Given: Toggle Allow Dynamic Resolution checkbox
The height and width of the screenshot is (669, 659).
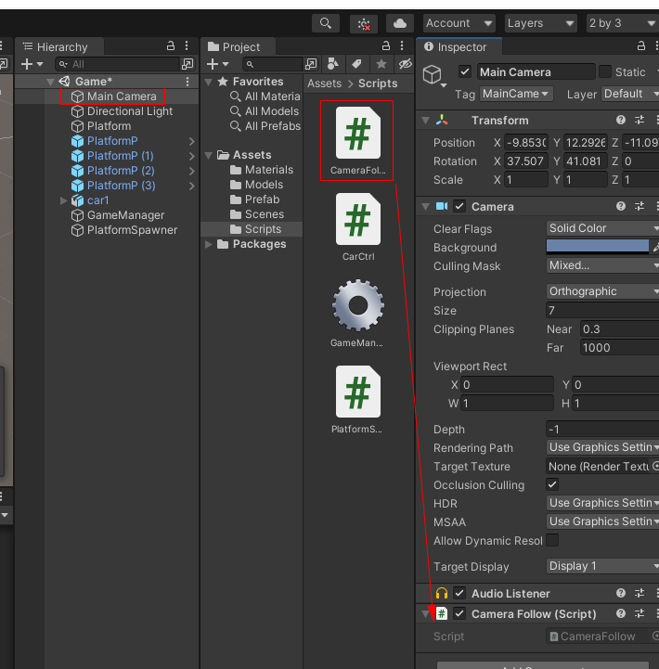Looking at the screenshot, I should click(552, 540).
